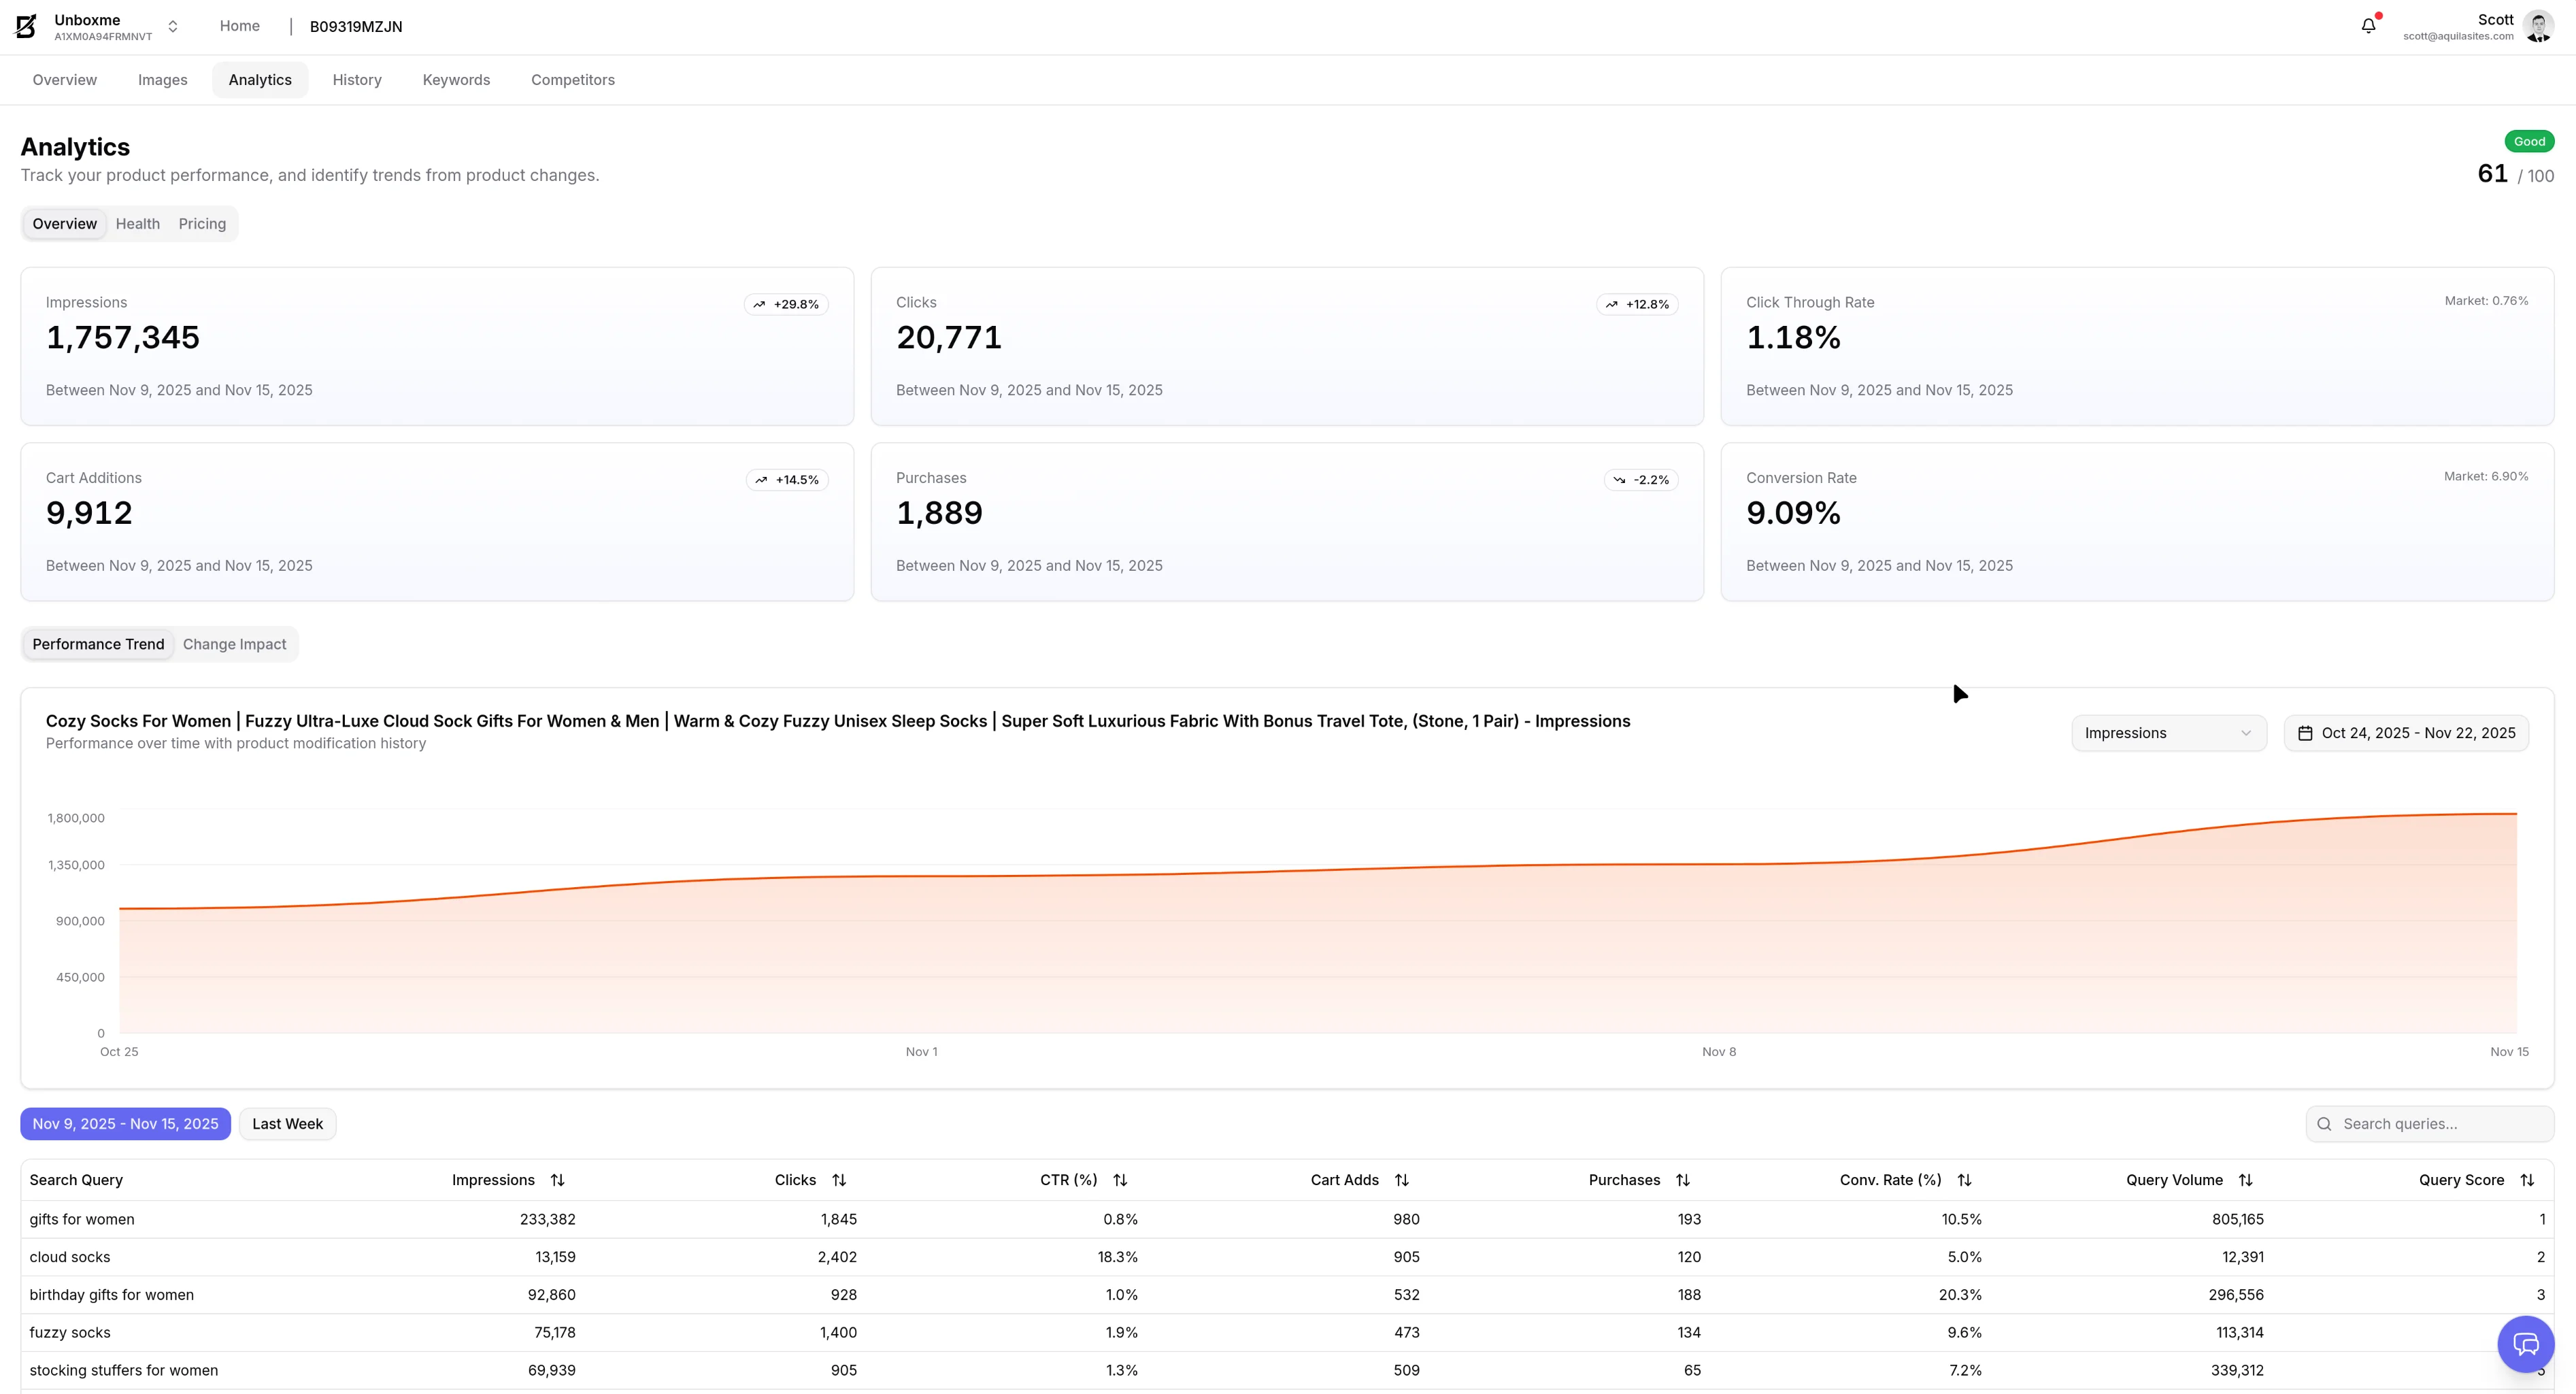This screenshot has width=2576, height=1394.
Task: Go to the Keywords tab
Action: (456, 80)
